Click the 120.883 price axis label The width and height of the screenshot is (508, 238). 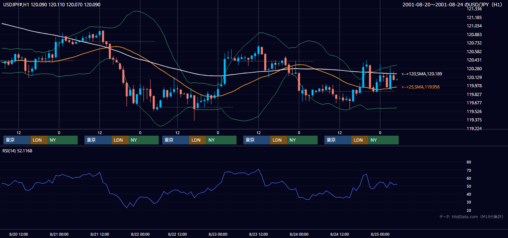point(474,35)
